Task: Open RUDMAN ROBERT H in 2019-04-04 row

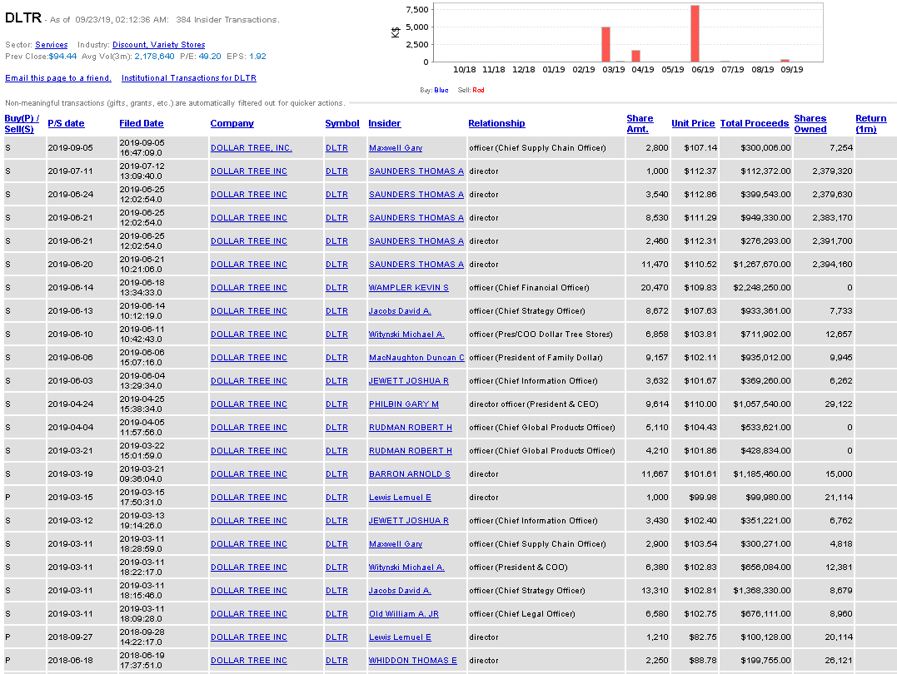Action: coord(410,428)
